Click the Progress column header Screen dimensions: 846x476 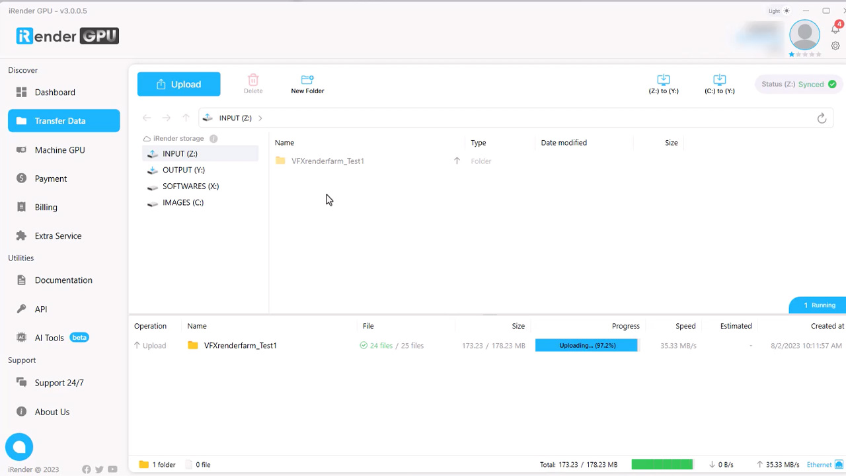[x=625, y=326]
